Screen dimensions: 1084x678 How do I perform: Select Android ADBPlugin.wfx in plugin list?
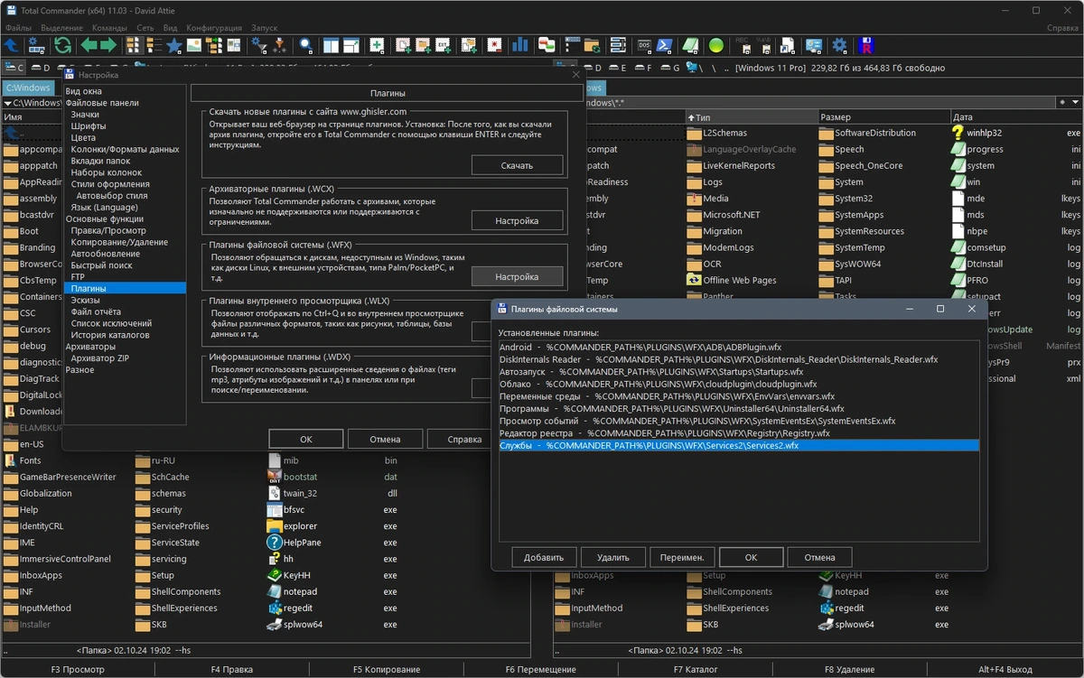739,347
